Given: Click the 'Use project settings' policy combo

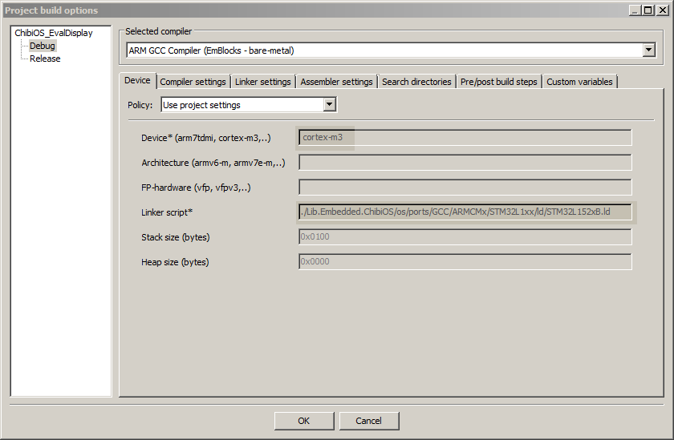Looking at the screenshot, I should click(x=249, y=104).
